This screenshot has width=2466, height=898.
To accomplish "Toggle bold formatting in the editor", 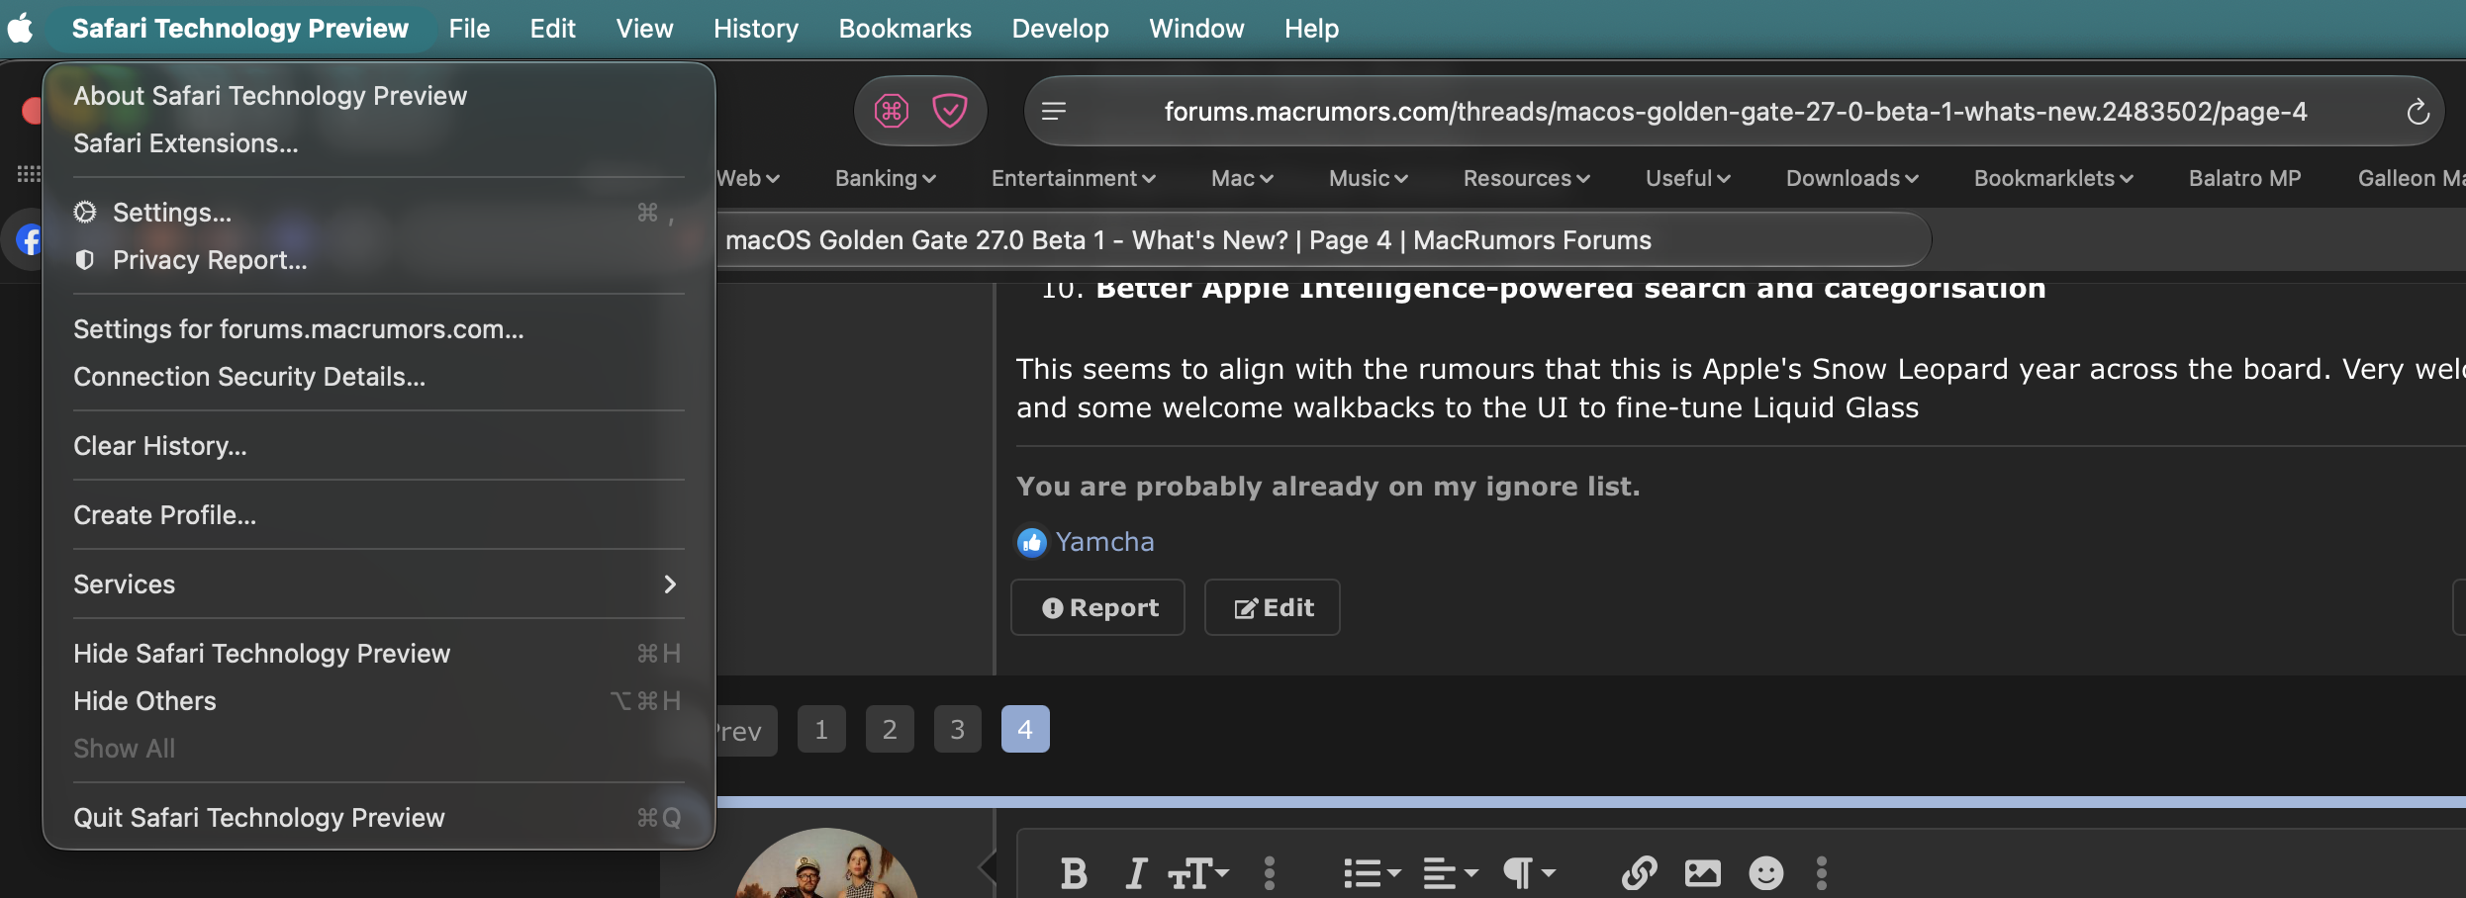I will pyautogui.click(x=1074, y=873).
